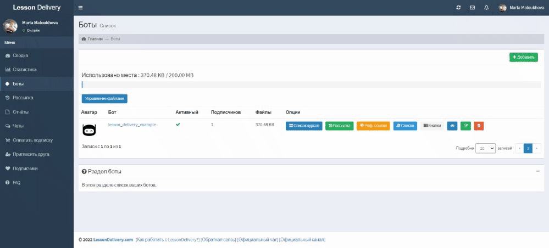Click the Управление файлами button

(104, 99)
